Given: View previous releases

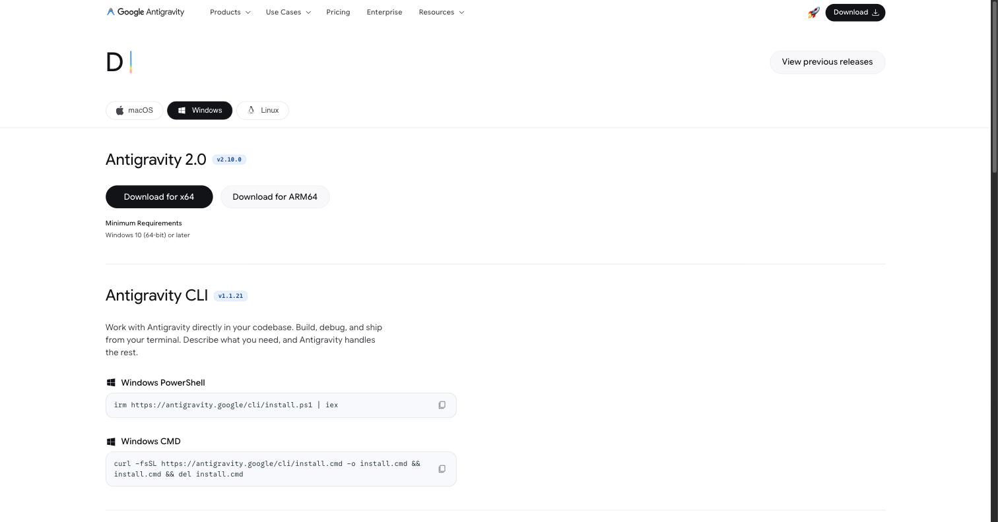Looking at the screenshot, I should (x=827, y=62).
